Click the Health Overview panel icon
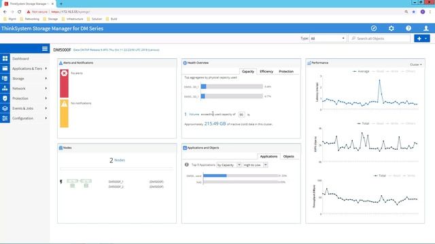Screen dimensions: 435x244 pyautogui.click(x=185, y=63)
